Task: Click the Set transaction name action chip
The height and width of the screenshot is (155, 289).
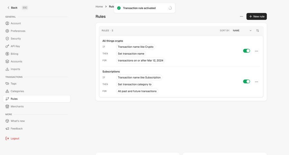Action: (x=131, y=54)
